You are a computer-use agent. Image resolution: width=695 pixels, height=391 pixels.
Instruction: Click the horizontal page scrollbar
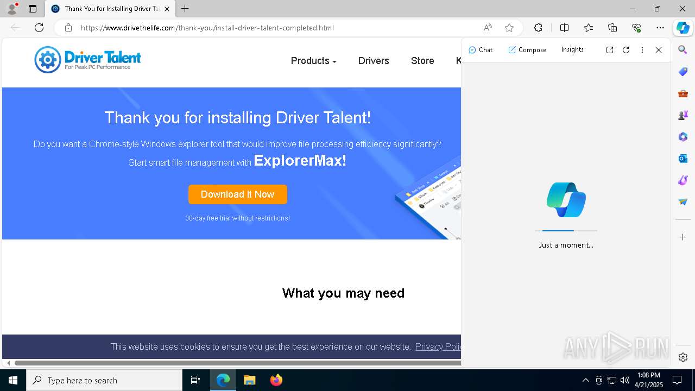coord(237,363)
